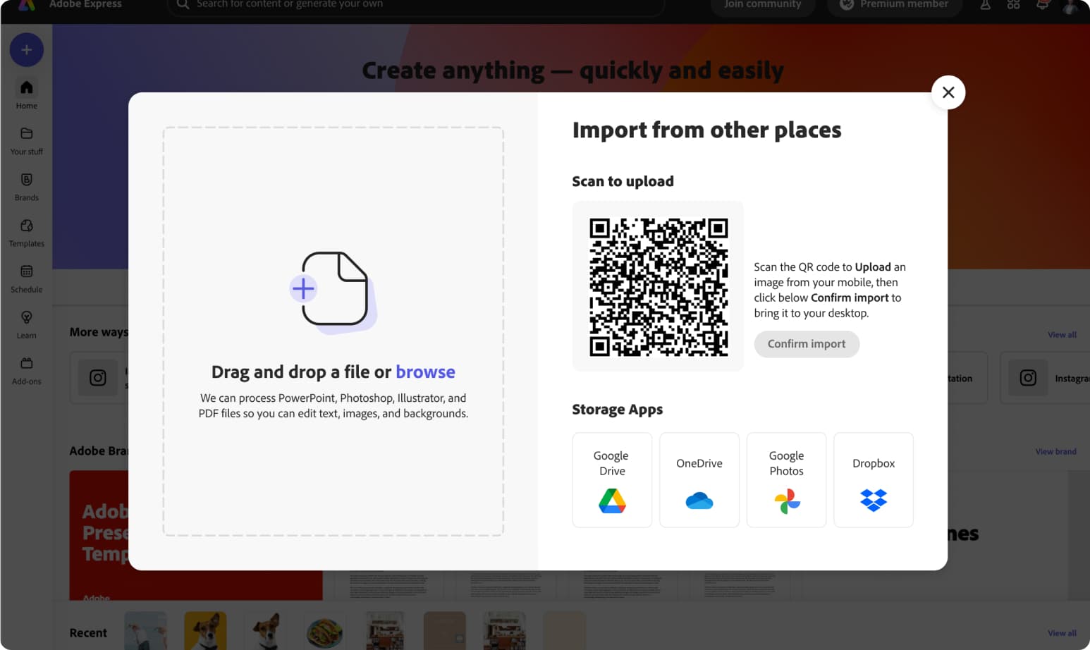This screenshot has height=650, width=1090.
Task: Open the red Adobe brand presentation thumbnail
Action: pos(196,536)
